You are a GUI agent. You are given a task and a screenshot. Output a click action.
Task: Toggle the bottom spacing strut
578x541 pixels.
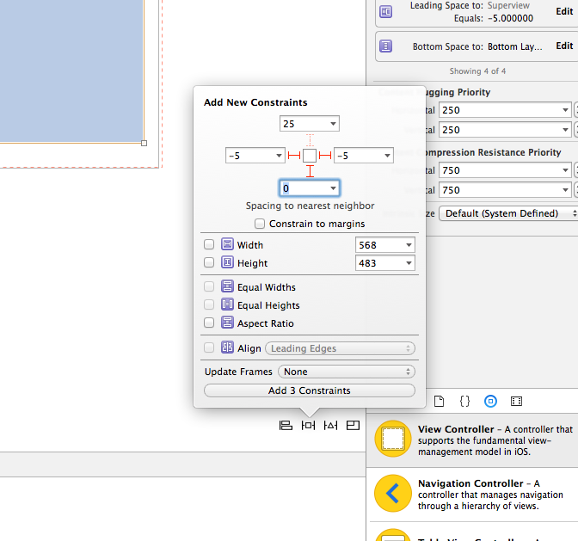pyautogui.click(x=310, y=171)
